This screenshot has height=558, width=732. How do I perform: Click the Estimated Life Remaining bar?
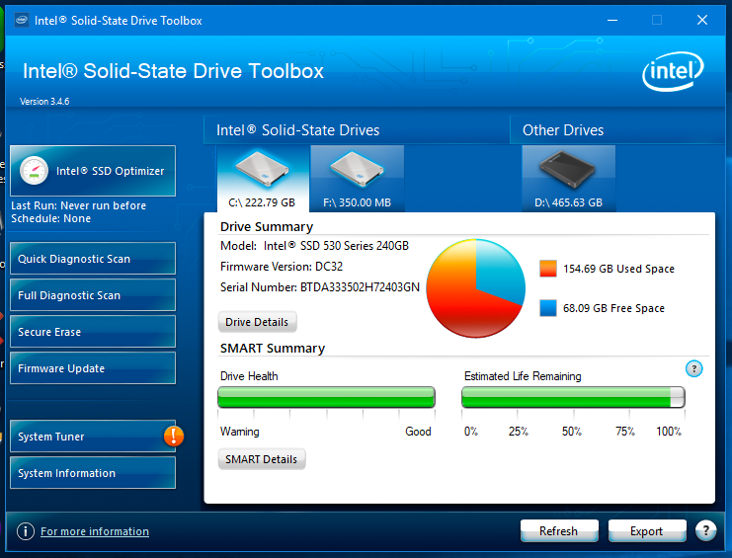pos(573,397)
